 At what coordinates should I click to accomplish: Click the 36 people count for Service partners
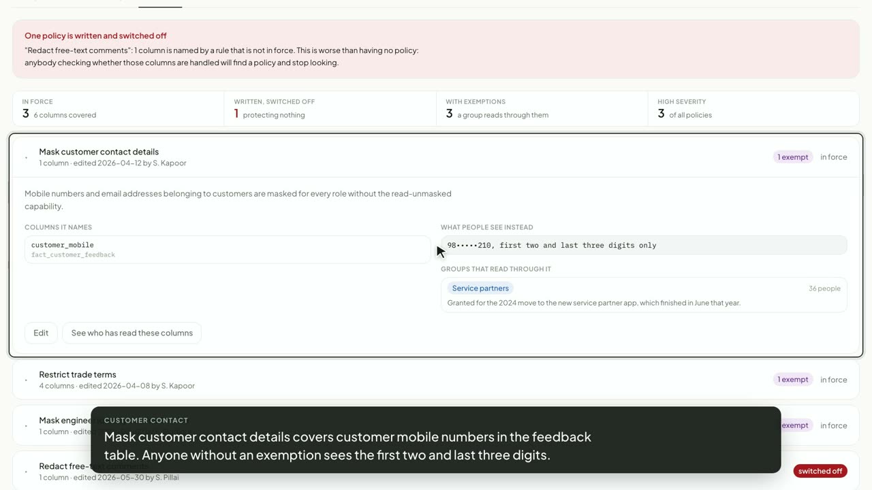[x=824, y=289]
